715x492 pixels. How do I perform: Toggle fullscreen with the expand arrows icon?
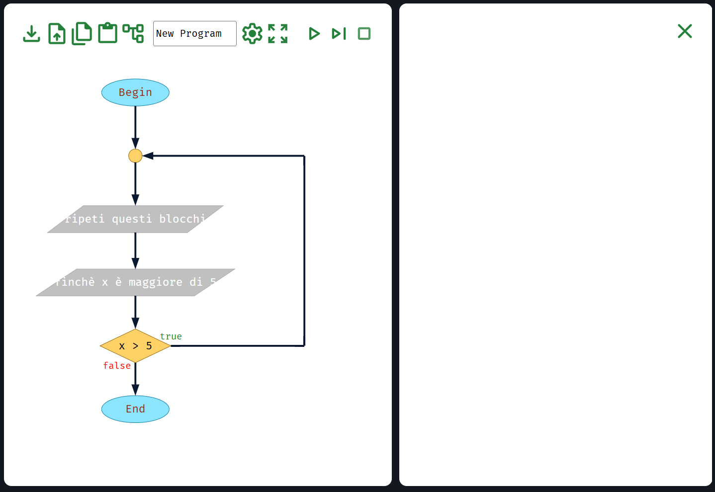(x=278, y=34)
